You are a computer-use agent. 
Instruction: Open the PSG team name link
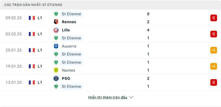pyautogui.click(x=66, y=78)
